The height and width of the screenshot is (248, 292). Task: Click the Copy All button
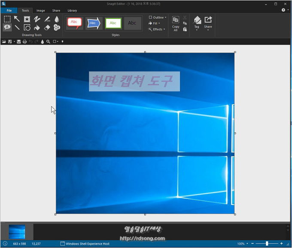pyautogui.click(x=176, y=24)
